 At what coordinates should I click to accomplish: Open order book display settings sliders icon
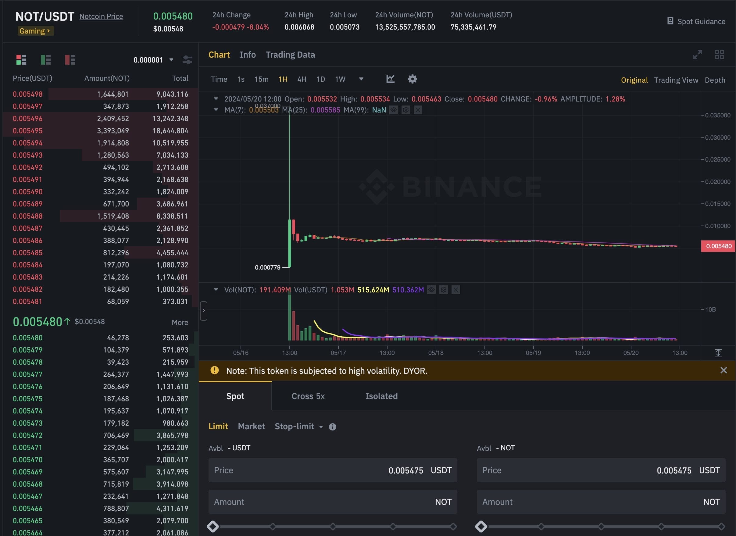click(187, 60)
